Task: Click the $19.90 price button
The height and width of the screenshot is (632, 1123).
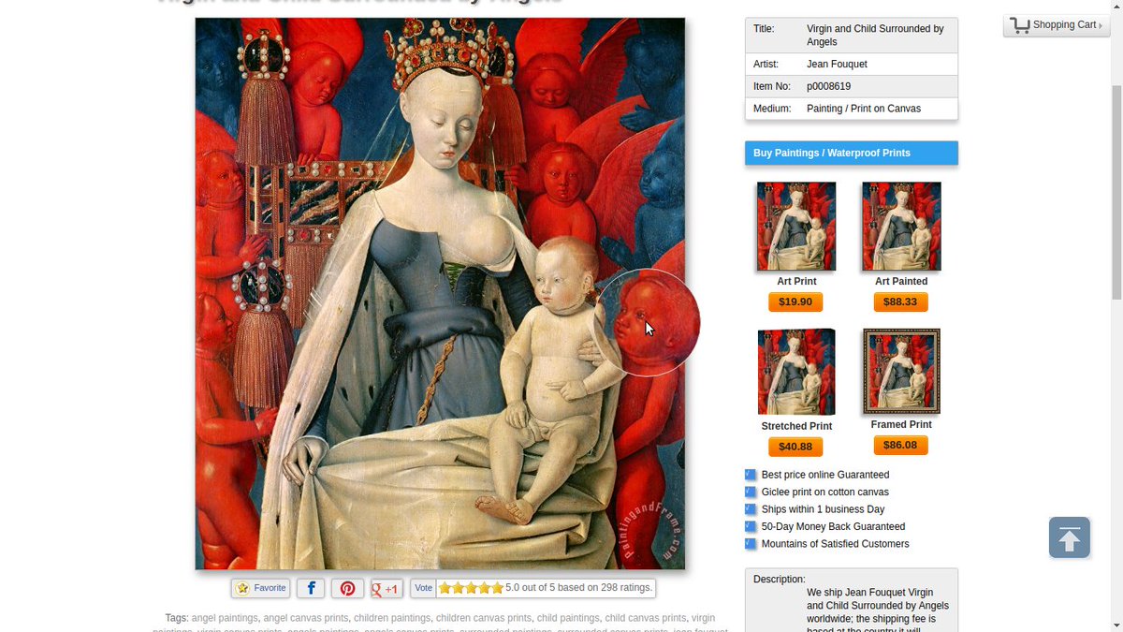Action: point(795,301)
